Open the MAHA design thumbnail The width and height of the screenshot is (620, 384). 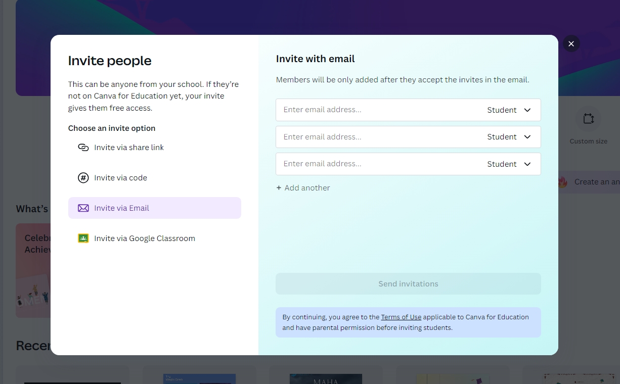pyautogui.click(x=326, y=378)
